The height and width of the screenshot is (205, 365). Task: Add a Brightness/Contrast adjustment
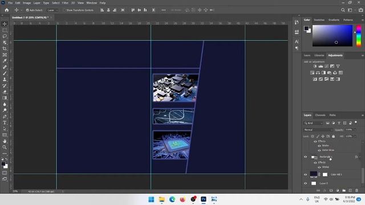click(315, 66)
